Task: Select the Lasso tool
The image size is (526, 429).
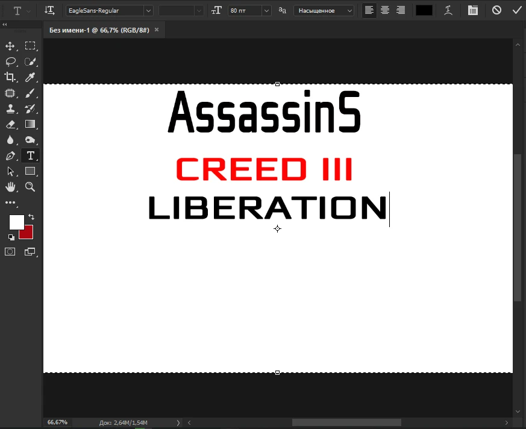Action: (x=10, y=61)
